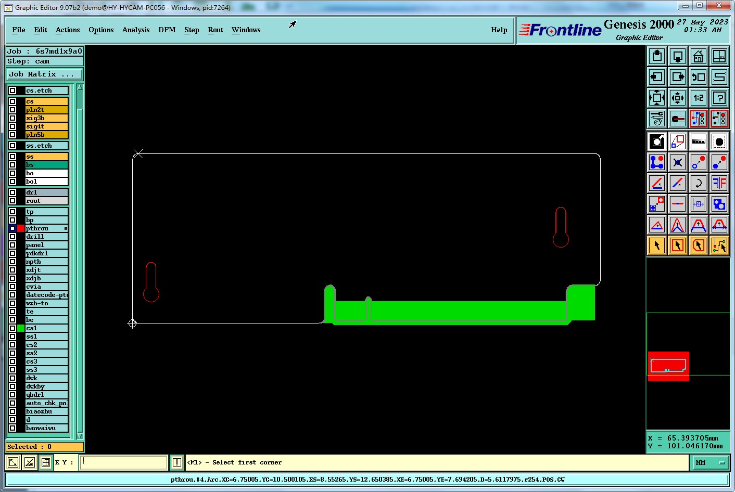735x492 pixels.
Task: Open the Windows menu
Action: [246, 30]
